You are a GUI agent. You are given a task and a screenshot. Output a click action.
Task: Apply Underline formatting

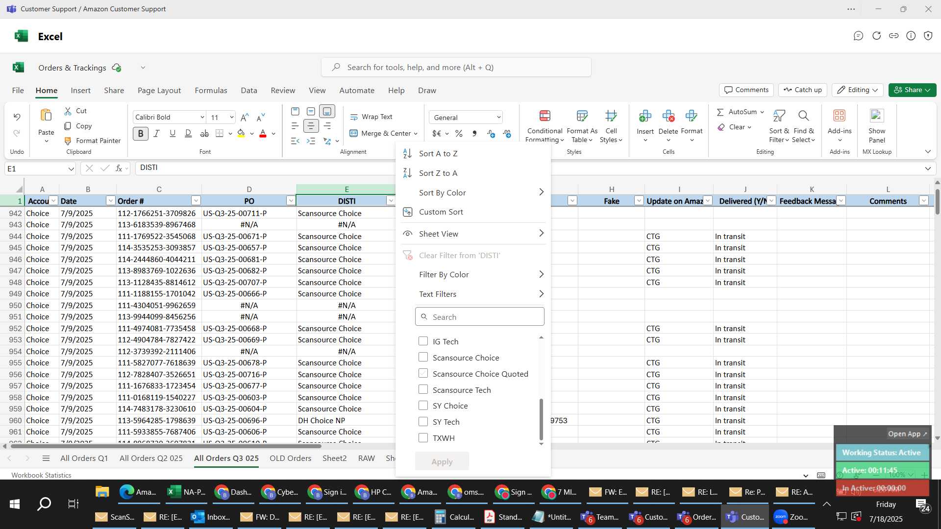pyautogui.click(x=173, y=133)
